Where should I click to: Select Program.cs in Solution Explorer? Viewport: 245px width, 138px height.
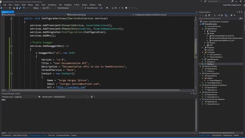click(x=211, y=62)
